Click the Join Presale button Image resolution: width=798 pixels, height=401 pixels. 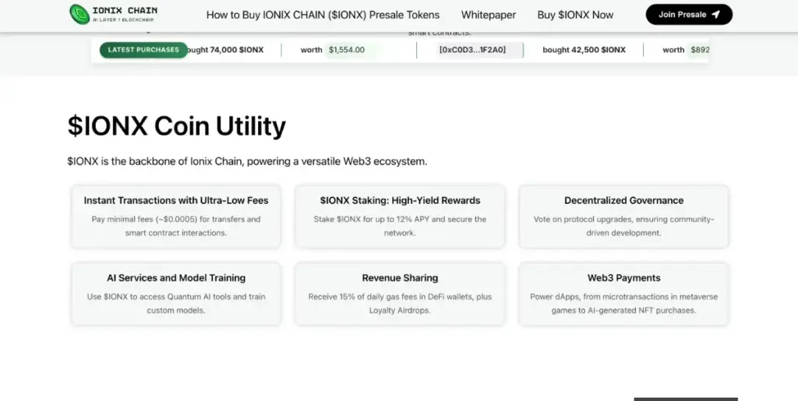[689, 15]
